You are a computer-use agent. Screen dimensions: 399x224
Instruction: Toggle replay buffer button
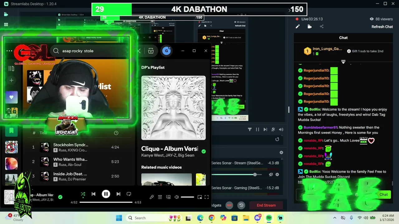point(241,205)
